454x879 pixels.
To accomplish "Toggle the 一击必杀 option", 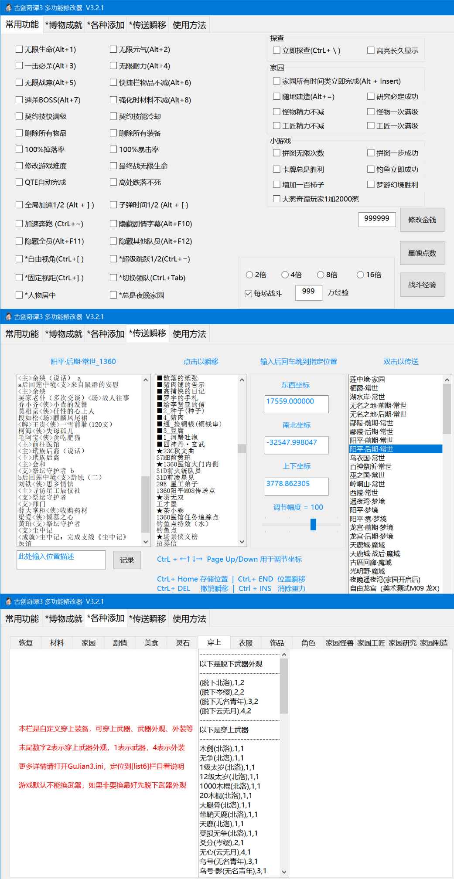I will click(x=19, y=66).
